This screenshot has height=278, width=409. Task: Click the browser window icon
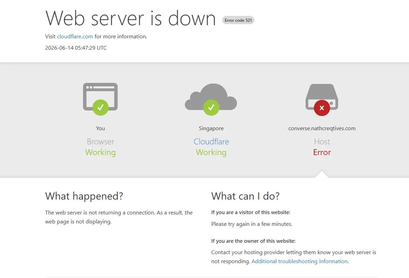point(100,97)
